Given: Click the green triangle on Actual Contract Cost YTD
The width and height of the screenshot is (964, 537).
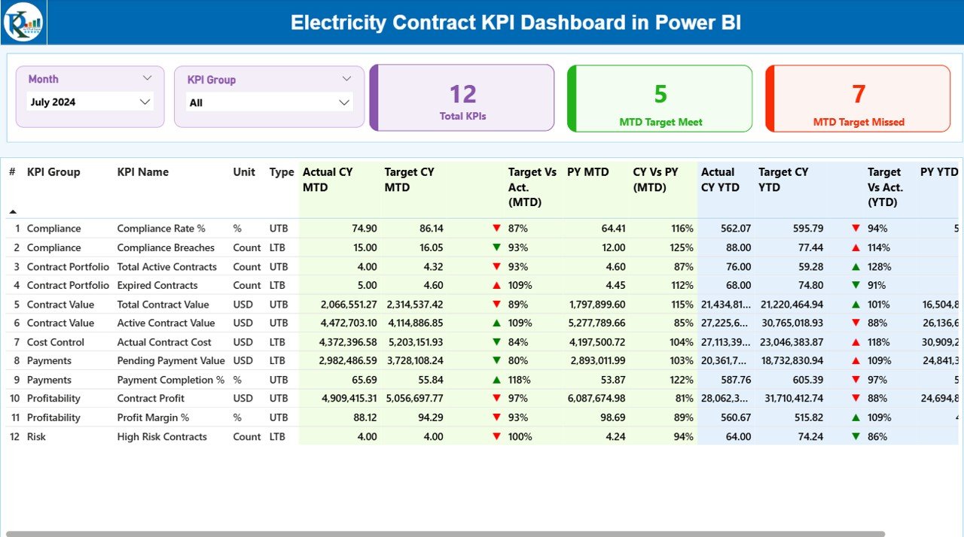Looking at the screenshot, I should [856, 341].
